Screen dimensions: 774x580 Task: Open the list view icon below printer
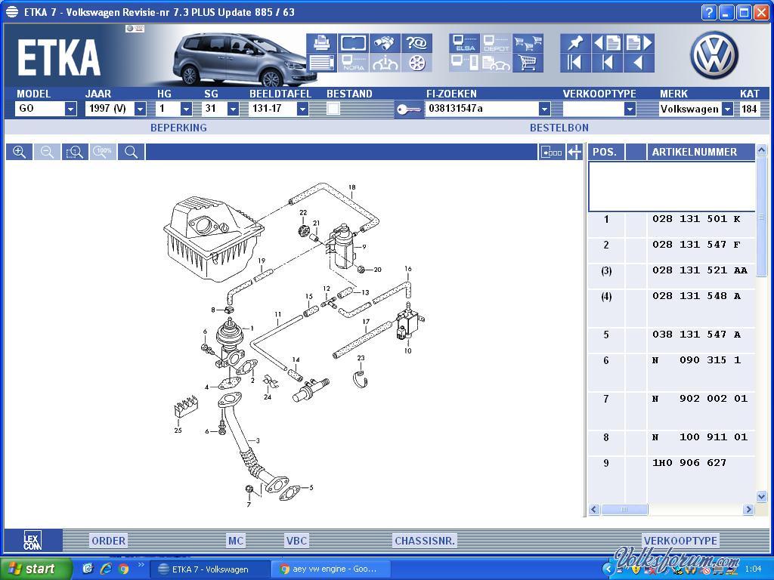click(321, 63)
